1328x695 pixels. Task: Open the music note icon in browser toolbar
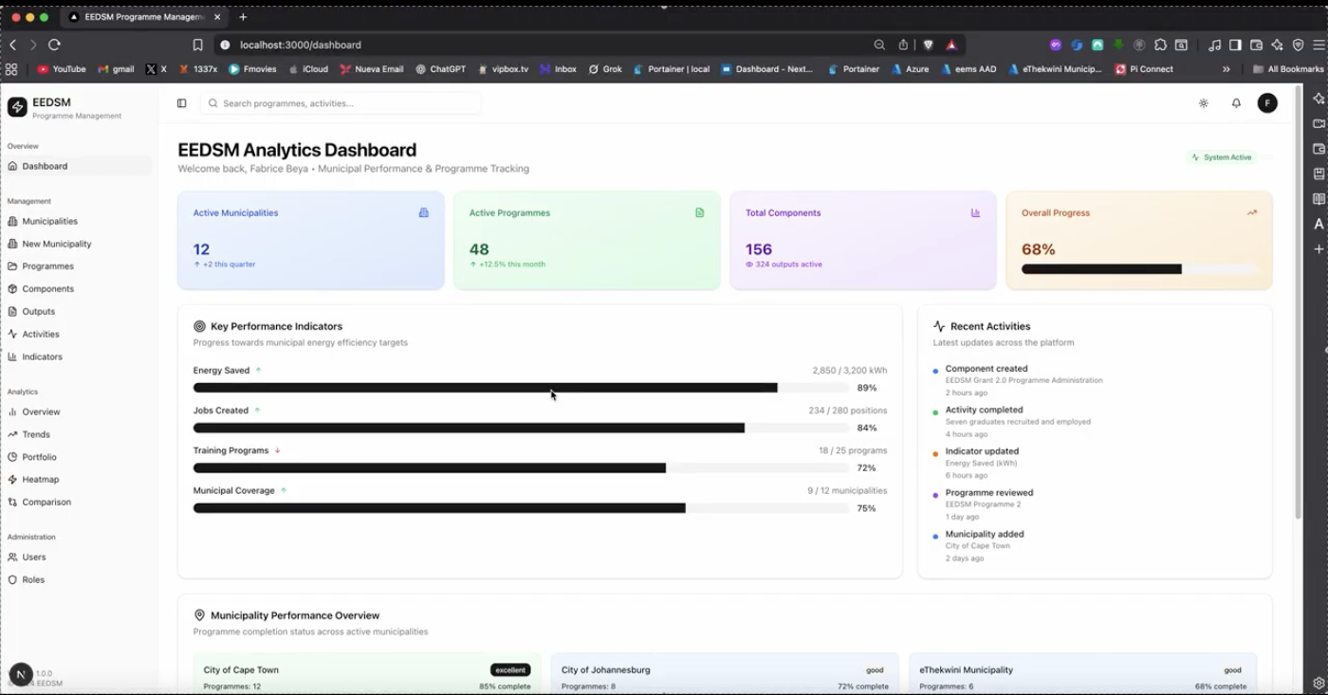tap(1214, 45)
